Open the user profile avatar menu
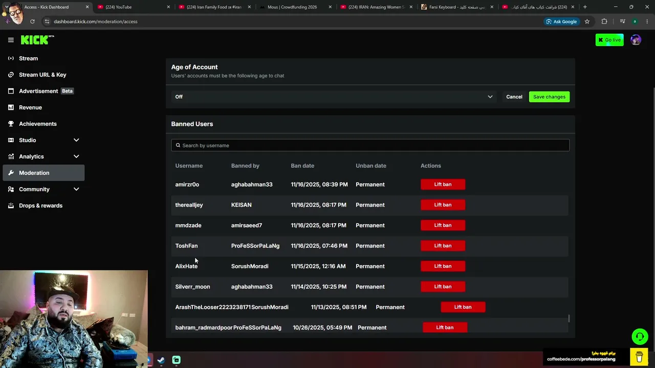Image resolution: width=655 pixels, height=368 pixels. coord(636,40)
